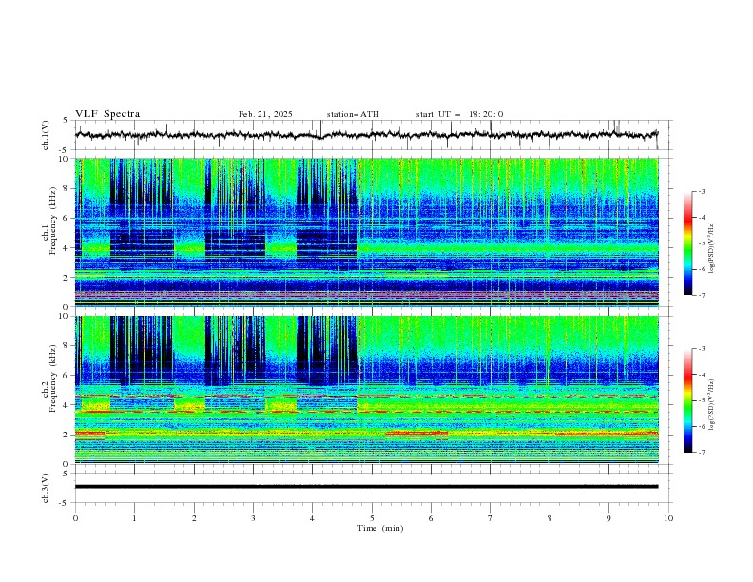
Task: Click the 'ch.1 Frequency (kHz)' axis label
Action: 48,222
